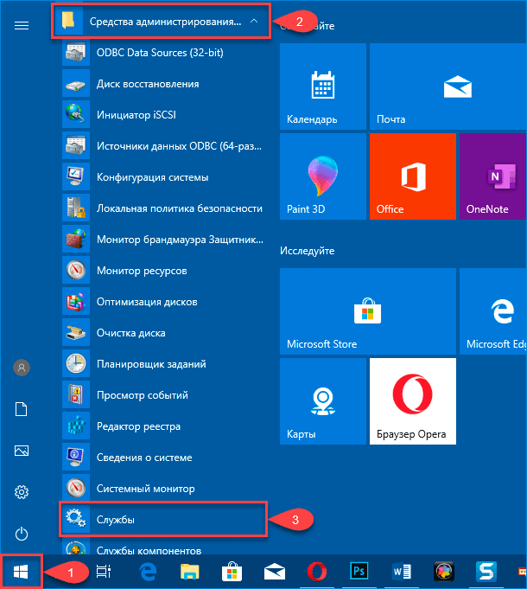Launch Opera from the taskbar
The height and width of the screenshot is (589, 527).
(x=316, y=572)
